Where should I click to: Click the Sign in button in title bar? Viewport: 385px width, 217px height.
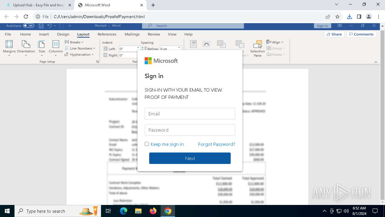[x=322, y=26]
